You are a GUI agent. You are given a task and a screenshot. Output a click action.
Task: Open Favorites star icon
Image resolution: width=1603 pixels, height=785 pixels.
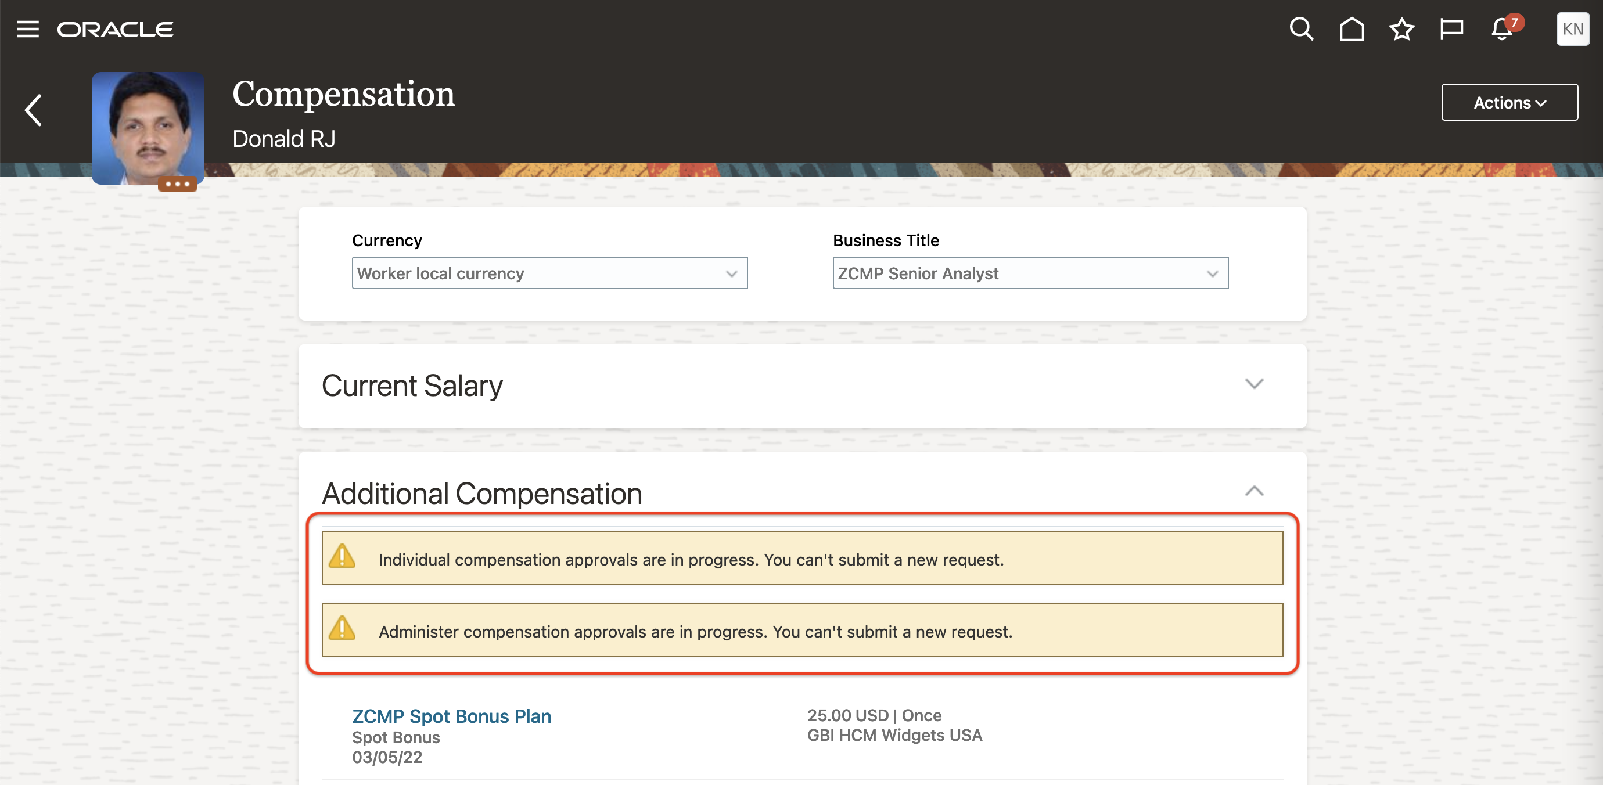1401,29
